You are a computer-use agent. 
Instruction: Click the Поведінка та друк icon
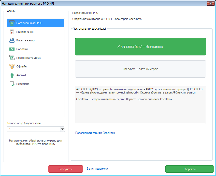(x=12, y=58)
